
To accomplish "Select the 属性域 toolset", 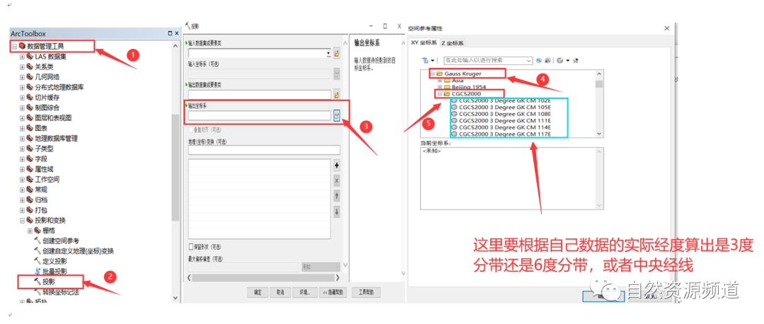I will 45,169.
